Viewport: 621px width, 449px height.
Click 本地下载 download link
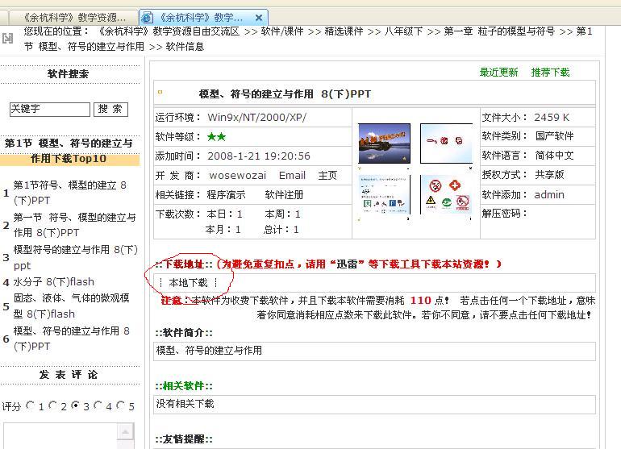click(x=188, y=282)
